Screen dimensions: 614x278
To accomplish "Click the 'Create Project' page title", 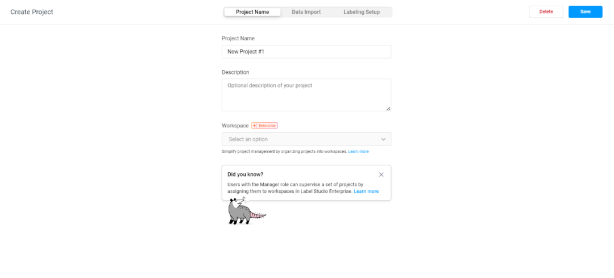I will [32, 12].
